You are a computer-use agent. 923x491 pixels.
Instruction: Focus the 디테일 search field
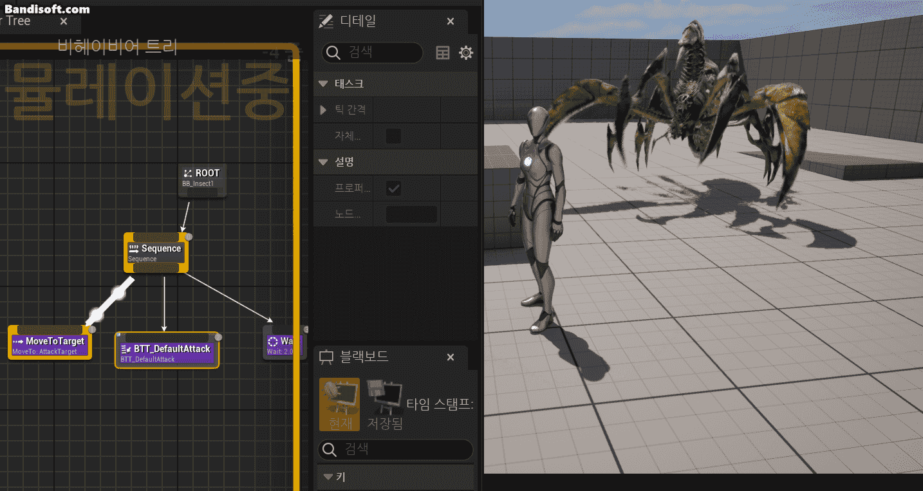[372, 53]
